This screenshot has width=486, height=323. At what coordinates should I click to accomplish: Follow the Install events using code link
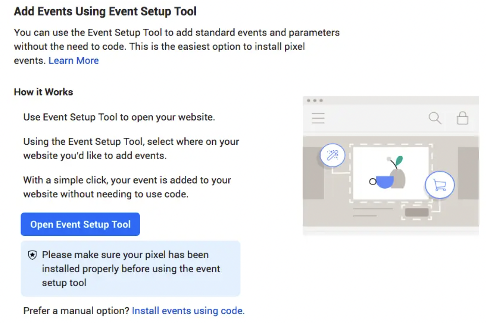coord(188,311)
